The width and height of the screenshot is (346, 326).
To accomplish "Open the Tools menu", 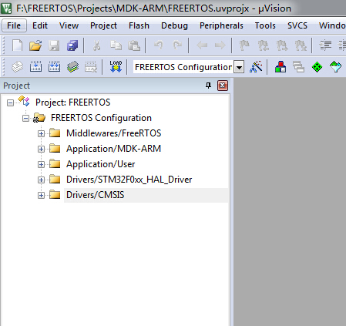I will coord(265,25).
